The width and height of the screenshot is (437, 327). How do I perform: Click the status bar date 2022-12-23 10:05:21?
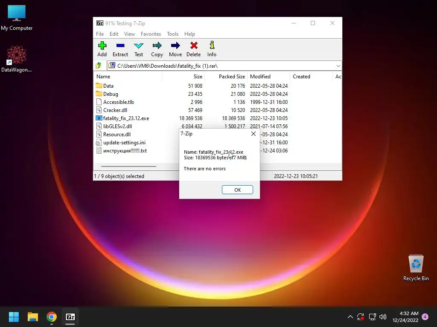(x=296, y=176)
